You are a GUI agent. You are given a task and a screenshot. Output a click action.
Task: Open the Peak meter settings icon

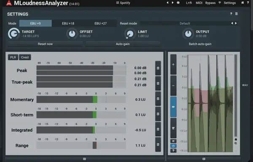pos(158,68)
